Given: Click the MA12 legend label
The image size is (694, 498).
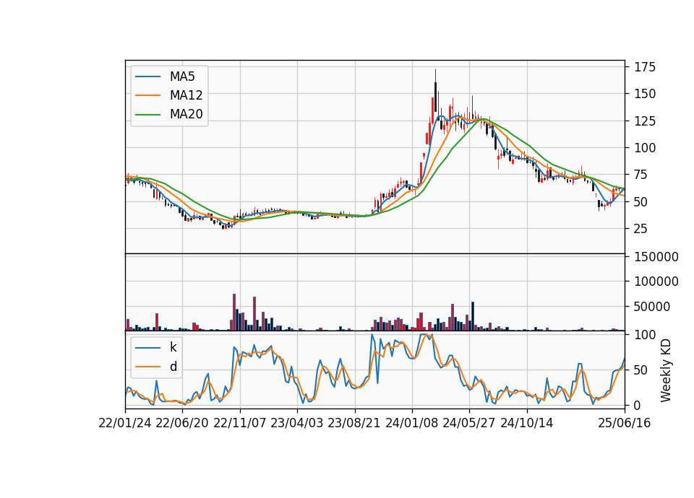Looking at the screenshot, I should tap(186, 95).
